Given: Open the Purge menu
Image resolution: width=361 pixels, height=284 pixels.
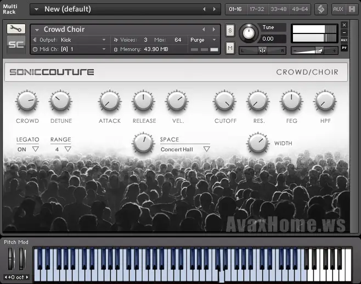Looking at the screenshot, I should (204, 40).
